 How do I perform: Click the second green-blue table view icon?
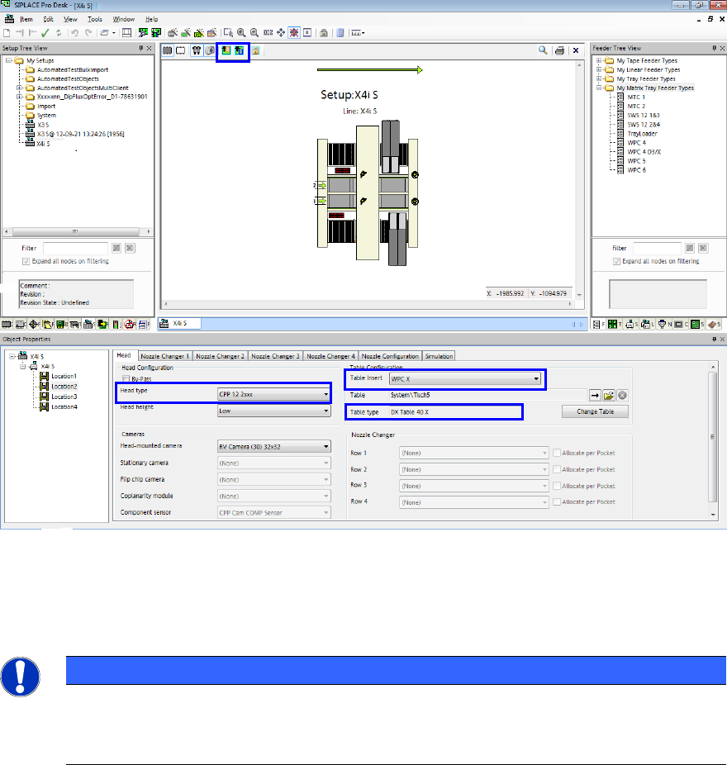(239, 50)
